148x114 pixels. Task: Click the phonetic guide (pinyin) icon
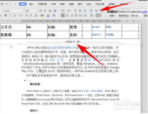click(55, 11)
